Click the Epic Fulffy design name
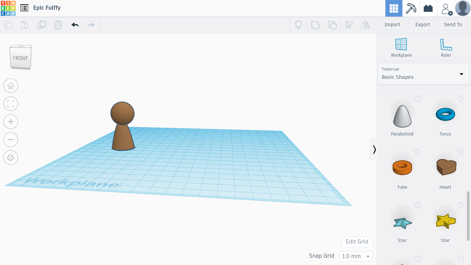This screenshot has width=471, height=265. click(47, 8)
